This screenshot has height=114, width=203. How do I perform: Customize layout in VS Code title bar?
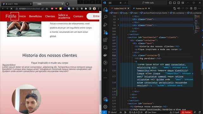[183, 3]
